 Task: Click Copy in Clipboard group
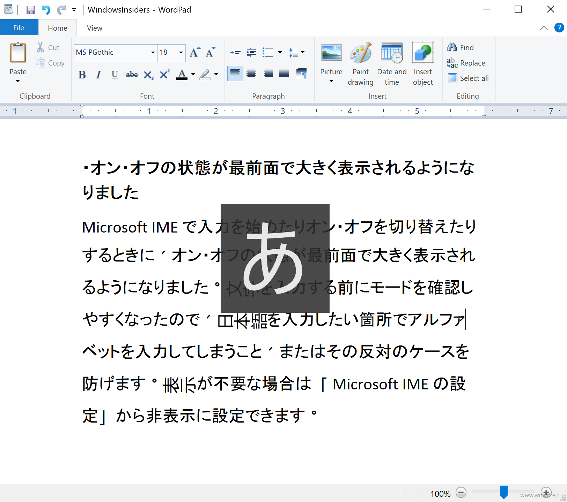tap(51, 63)
